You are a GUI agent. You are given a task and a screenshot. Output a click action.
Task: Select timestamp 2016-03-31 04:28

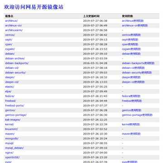(x=95, y=63)
